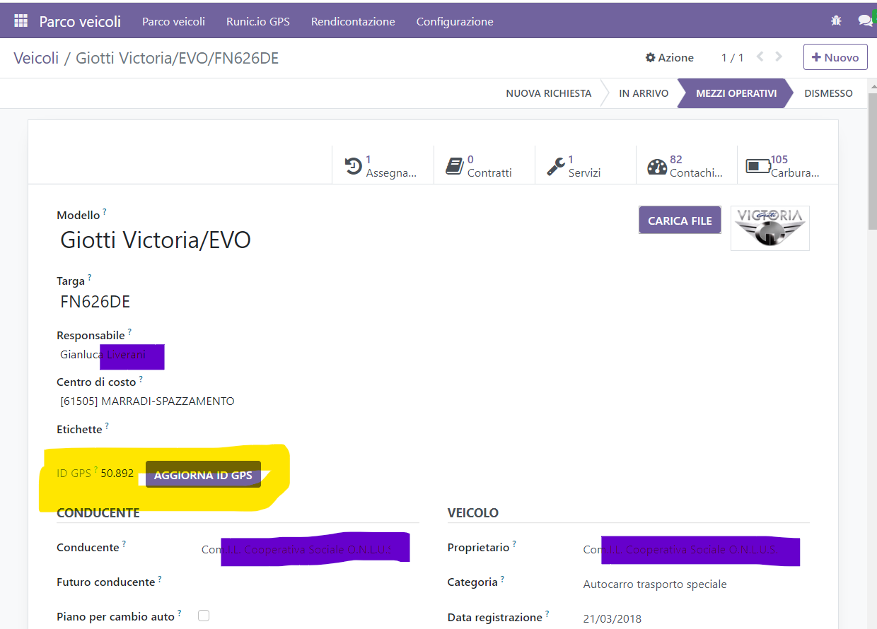Screen dimensions: 877x629
Task: Click help mark next to Futuro conducente
Action: pyautogui.click(x=160, y=579)
